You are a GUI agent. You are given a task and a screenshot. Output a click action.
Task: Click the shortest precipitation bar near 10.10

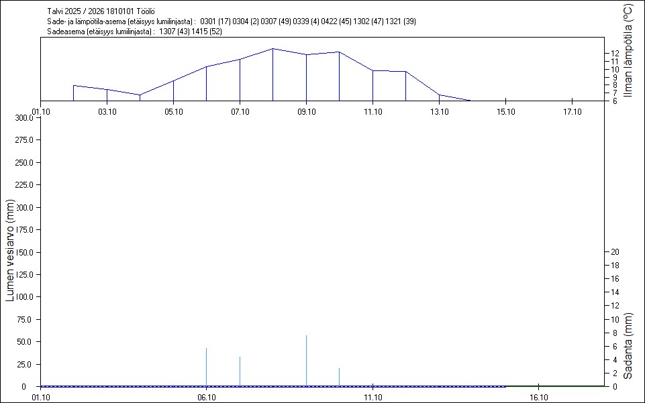(x=339, y=378)
